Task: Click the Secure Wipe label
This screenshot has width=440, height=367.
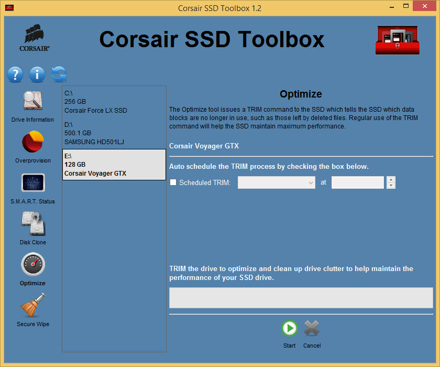Action: click(33, 324)
